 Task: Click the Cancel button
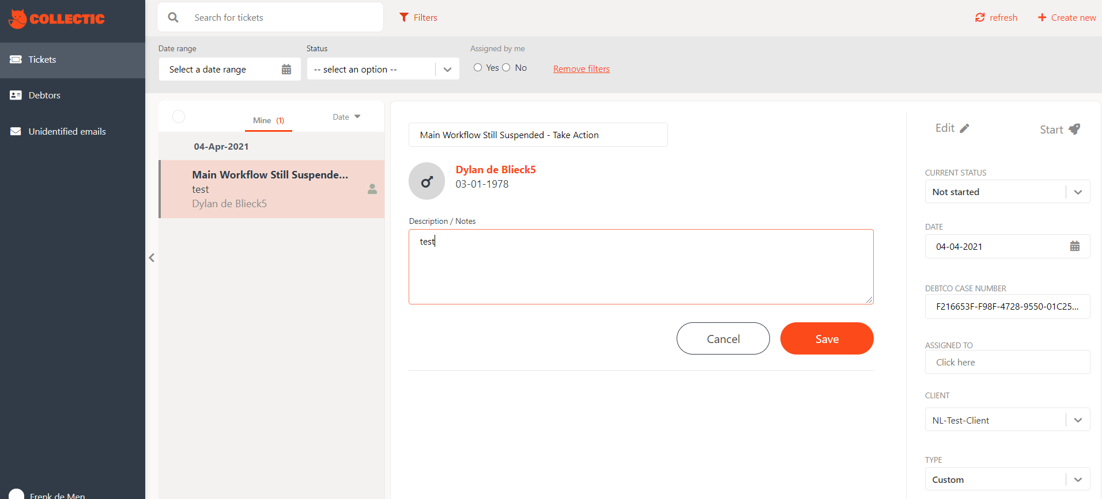(723, 338)
